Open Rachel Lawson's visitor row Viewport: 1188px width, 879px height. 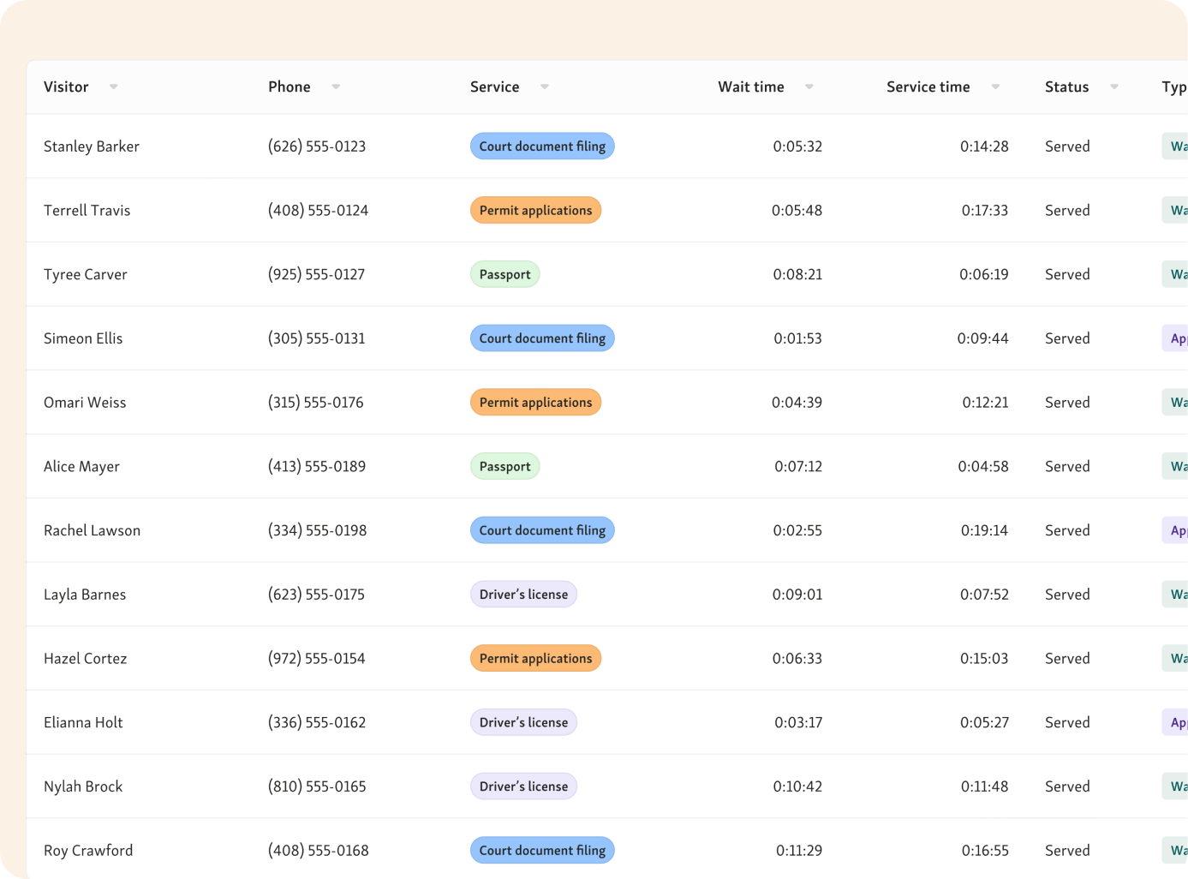[92, 530]
